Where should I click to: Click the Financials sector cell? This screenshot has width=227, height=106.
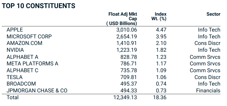coord(208,91)
